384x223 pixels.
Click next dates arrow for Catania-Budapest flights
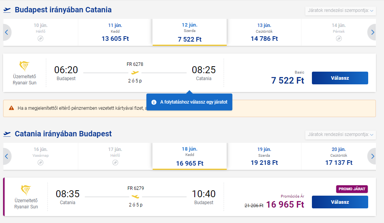coord(372,156)
